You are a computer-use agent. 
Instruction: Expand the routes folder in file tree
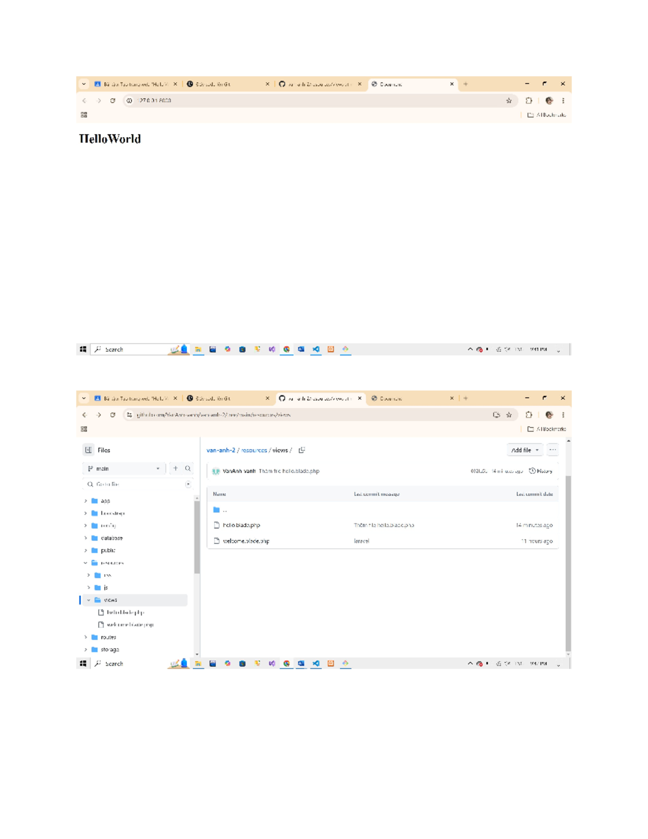(x=86, y=637)
